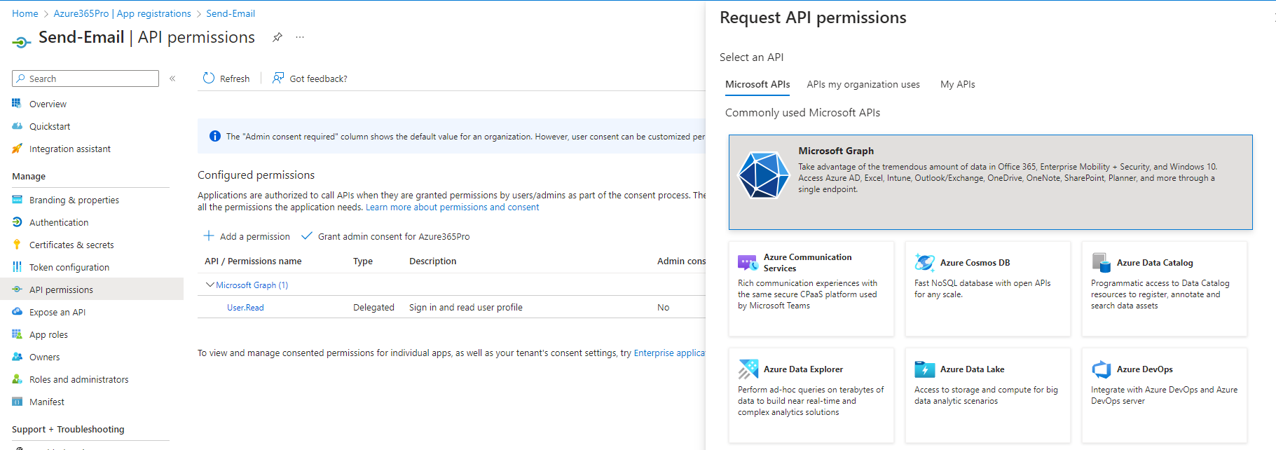Click the Azure DevOps icon
1276x450 pixels.
coord(1101,369)
